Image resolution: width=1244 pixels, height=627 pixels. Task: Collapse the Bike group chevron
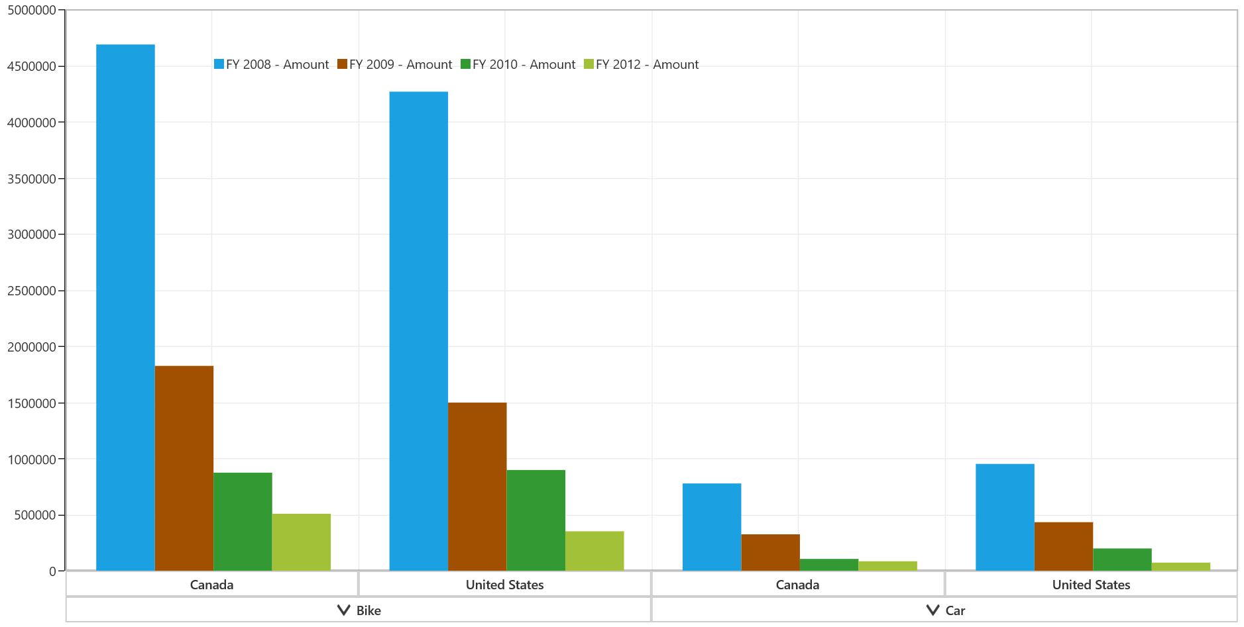(343, 610)
